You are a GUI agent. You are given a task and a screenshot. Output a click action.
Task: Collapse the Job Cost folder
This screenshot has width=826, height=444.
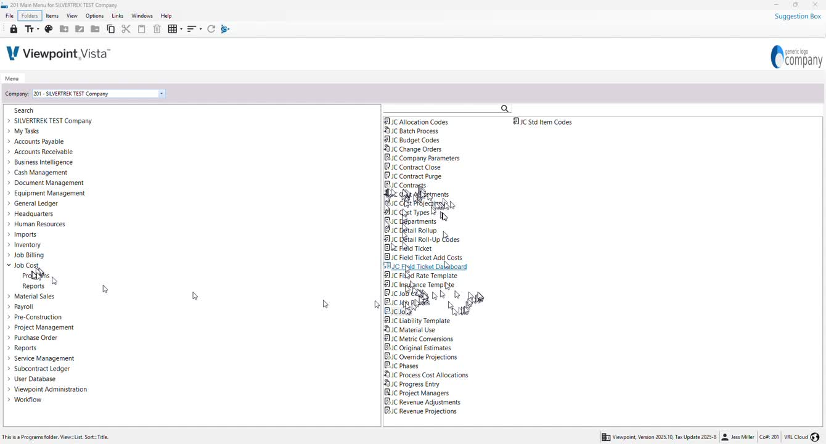coord(9,265)
